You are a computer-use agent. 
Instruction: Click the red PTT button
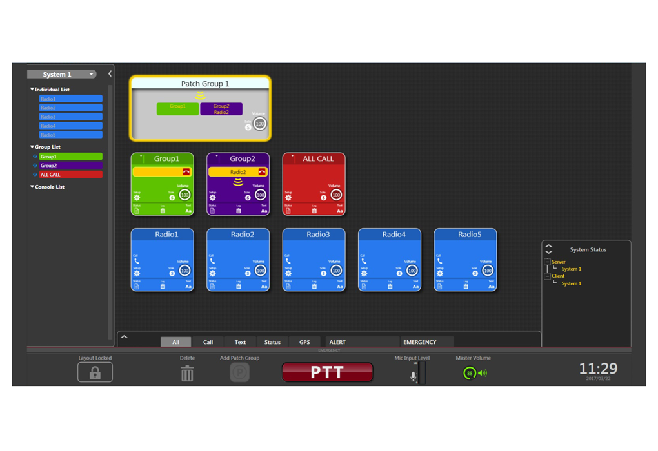click(327, 372)
